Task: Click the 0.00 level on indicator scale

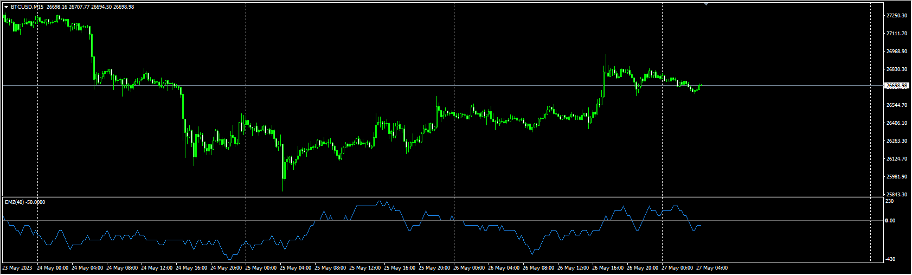Action: coord(890,221)
